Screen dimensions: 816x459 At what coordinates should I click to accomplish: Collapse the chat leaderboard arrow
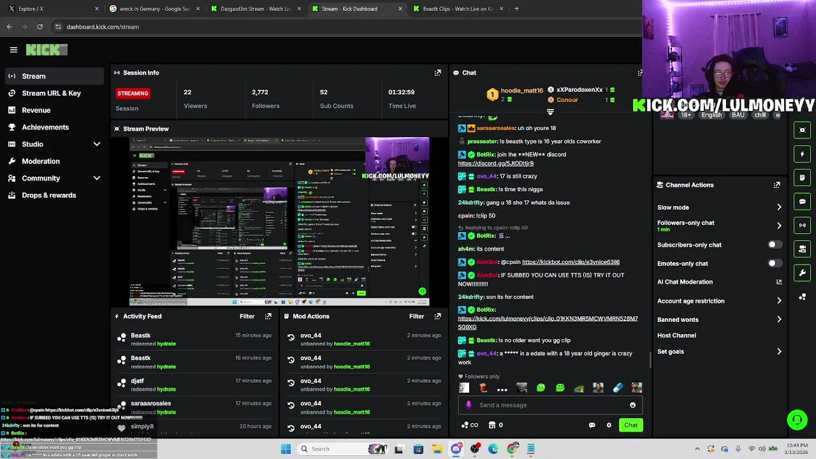point(550,112)
